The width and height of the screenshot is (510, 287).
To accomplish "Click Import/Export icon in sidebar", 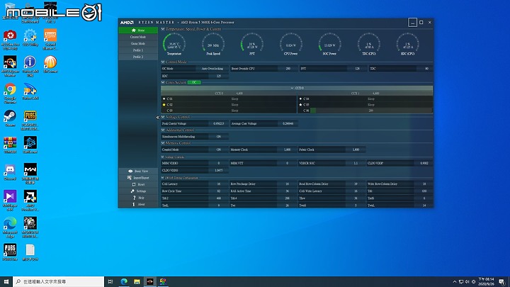I will [130, 178].
